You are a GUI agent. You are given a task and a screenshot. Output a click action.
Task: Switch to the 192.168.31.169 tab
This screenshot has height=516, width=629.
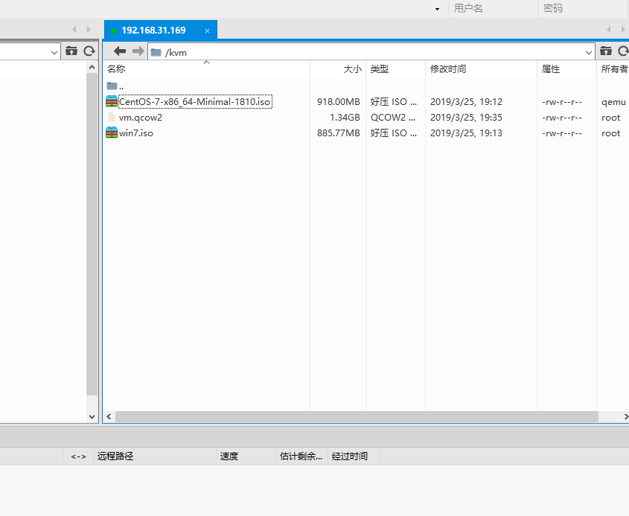(x=161, y=30)
